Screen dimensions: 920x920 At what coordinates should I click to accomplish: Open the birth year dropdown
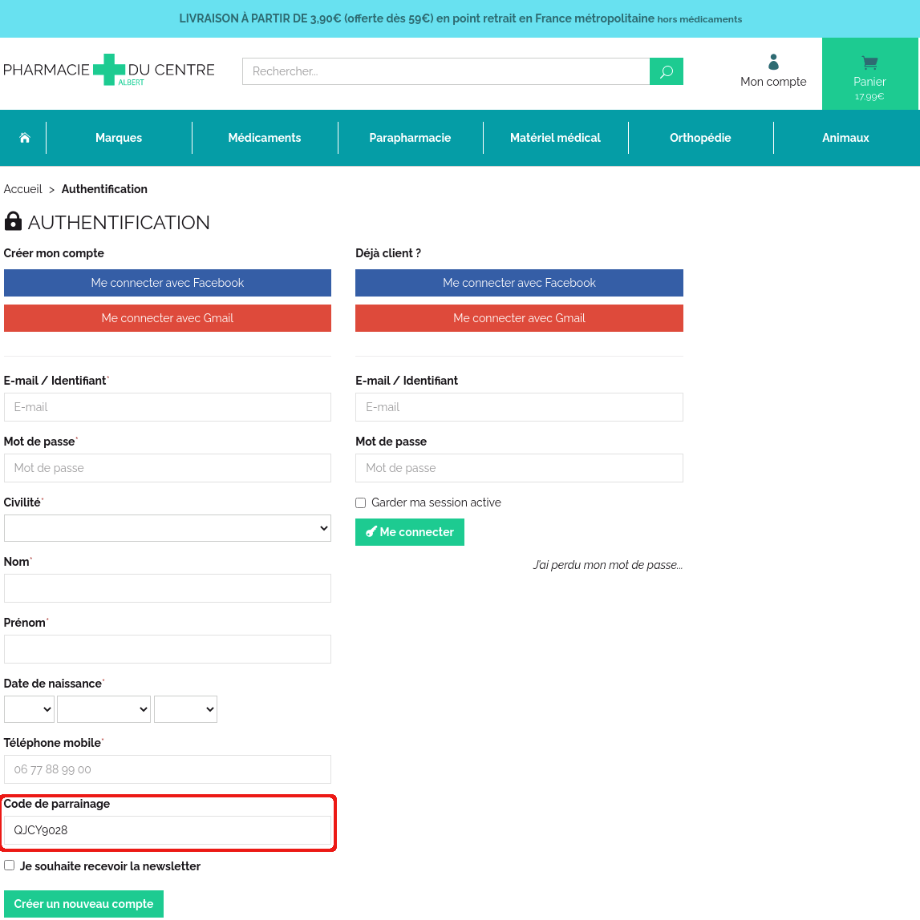pyautogui.click(x=185, y=709)
